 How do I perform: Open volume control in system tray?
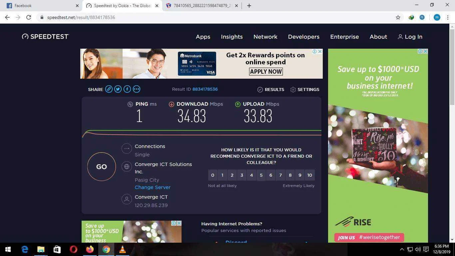pyautogui.click(x=418, y=249)
